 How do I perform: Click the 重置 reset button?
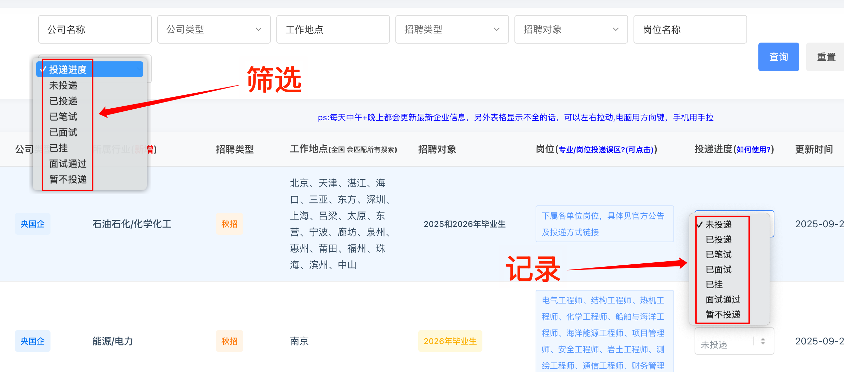pyautogui.click(x=826, y=57)
